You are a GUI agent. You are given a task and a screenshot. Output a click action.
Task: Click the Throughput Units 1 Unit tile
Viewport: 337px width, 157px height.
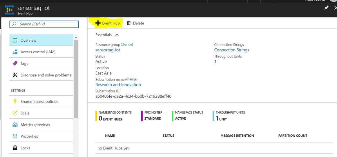[229, 116]
